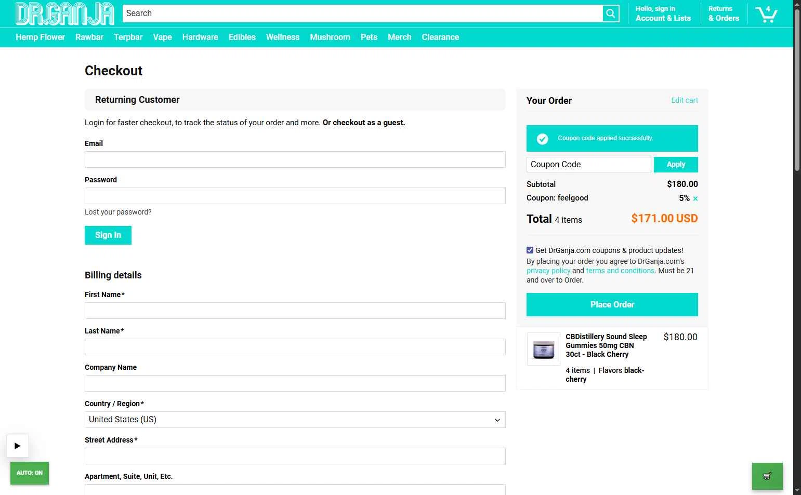Click the Sign In button
Screen dimensions: 801x495
click(108, 235)
